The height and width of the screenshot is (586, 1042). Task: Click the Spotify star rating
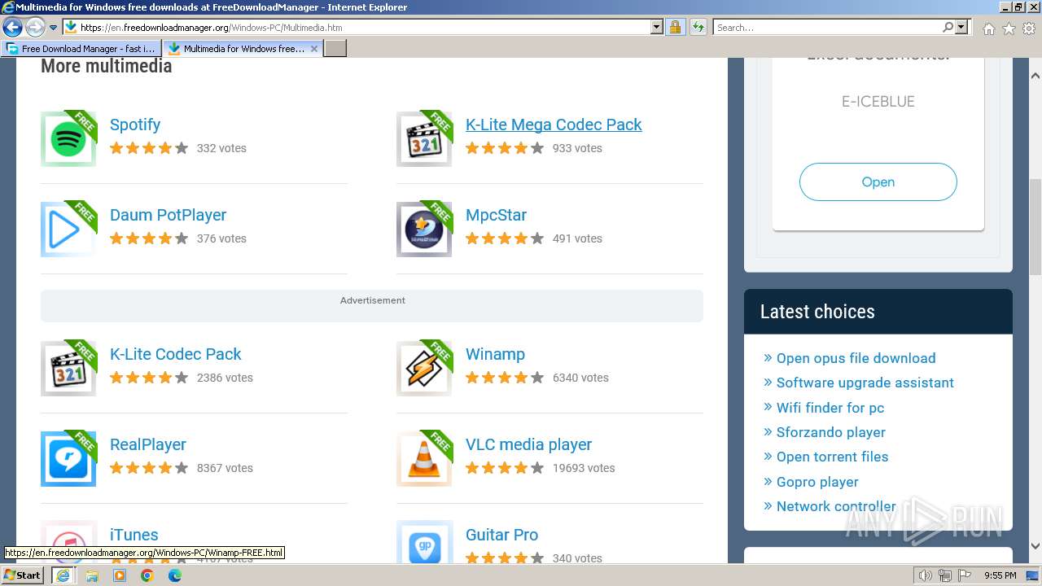(x=149, y=148)
